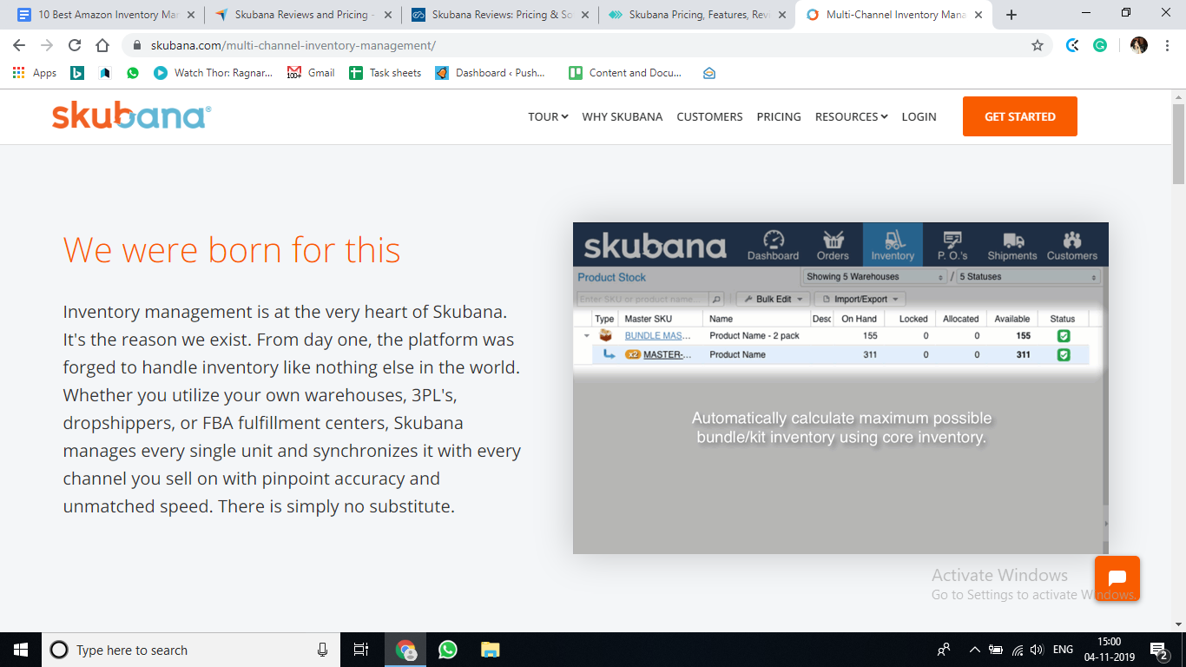The width and height of the screenshot is (1186, 667).
Task: Click the taskbar microphone search icon
Action: pos(322,650)
